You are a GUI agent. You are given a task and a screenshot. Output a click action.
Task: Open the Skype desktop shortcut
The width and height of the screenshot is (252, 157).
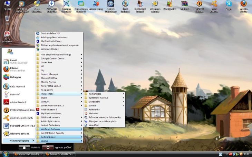(229, 6)
